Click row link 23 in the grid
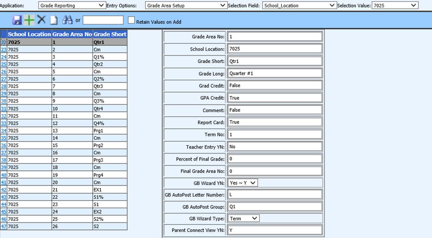 [4, 50]
